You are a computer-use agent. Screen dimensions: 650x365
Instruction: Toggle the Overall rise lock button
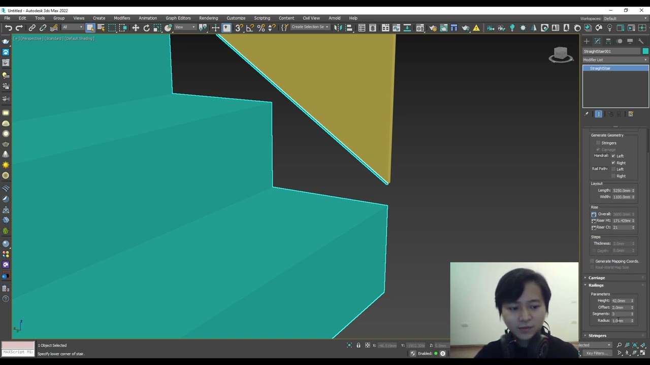[x=594, y=214]
